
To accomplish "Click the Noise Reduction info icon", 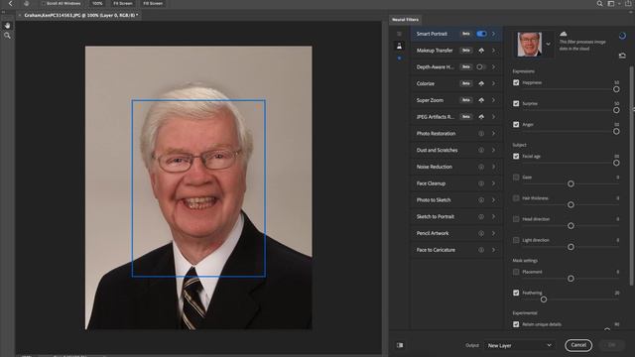I will point(481,167).
